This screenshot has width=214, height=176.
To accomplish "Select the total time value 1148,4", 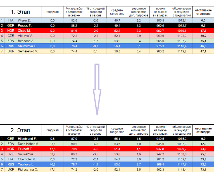I will [x=181, y=169].
